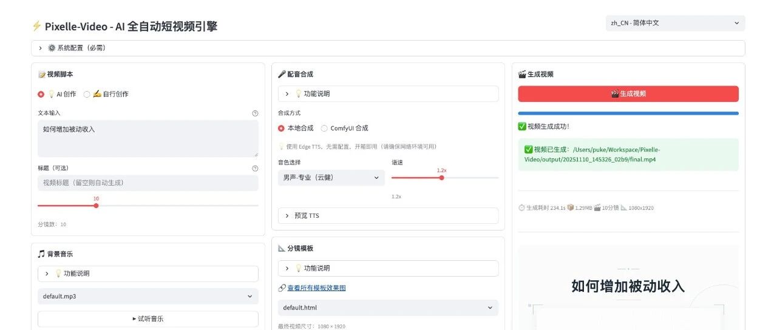Open the default.html template dropdown
Viewport: 777px width, 330px height.
pyautogui.click(x=388, y=308)
